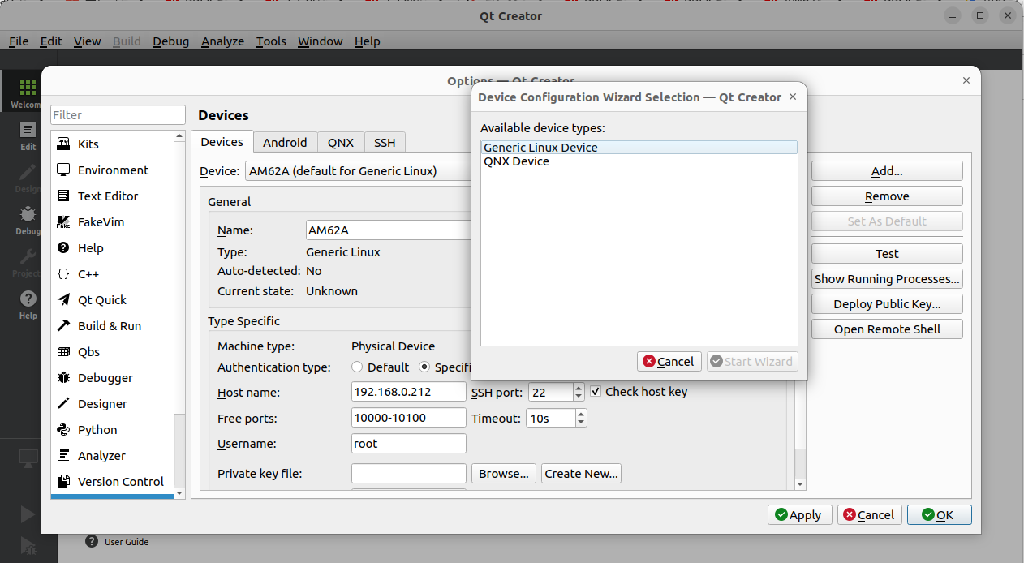Open the Window menu
Screen dimensions: 1024x563
[321, 41]
